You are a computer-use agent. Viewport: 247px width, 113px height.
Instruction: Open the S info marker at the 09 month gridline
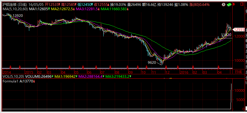pos(128,67)
